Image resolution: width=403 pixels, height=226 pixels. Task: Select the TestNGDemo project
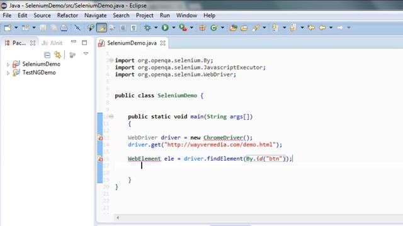coord(34,73)
